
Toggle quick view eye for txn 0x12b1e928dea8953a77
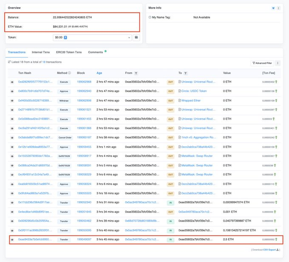coord(12,147)
